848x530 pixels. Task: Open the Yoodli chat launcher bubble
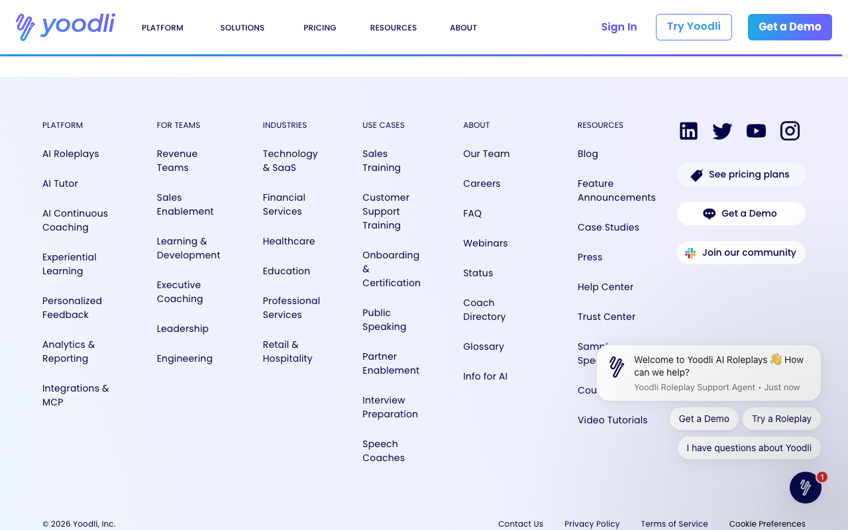[806, 488]
